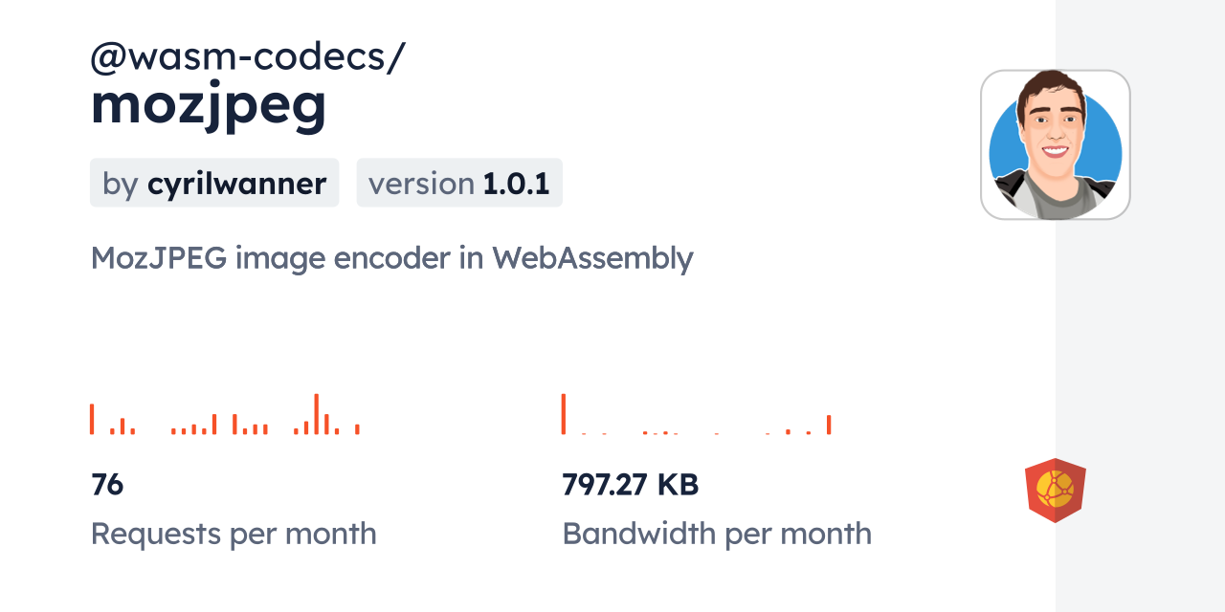
Task: Open cyrilwanner's avatar picture
Action: click(x=1055, y=144)
